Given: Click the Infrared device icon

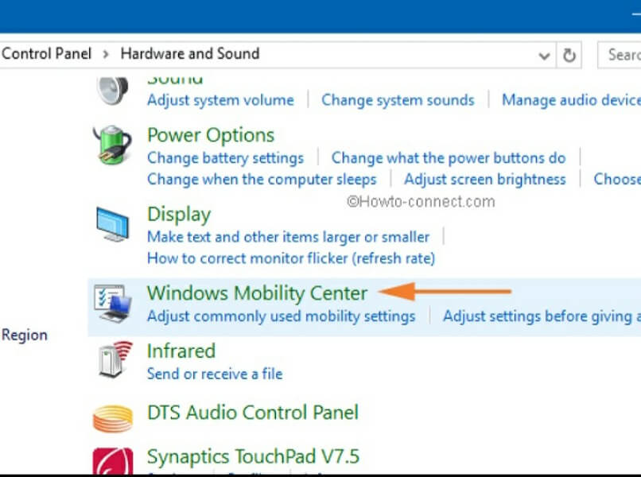Looking at the screenshot, I should tap(112, 360).
